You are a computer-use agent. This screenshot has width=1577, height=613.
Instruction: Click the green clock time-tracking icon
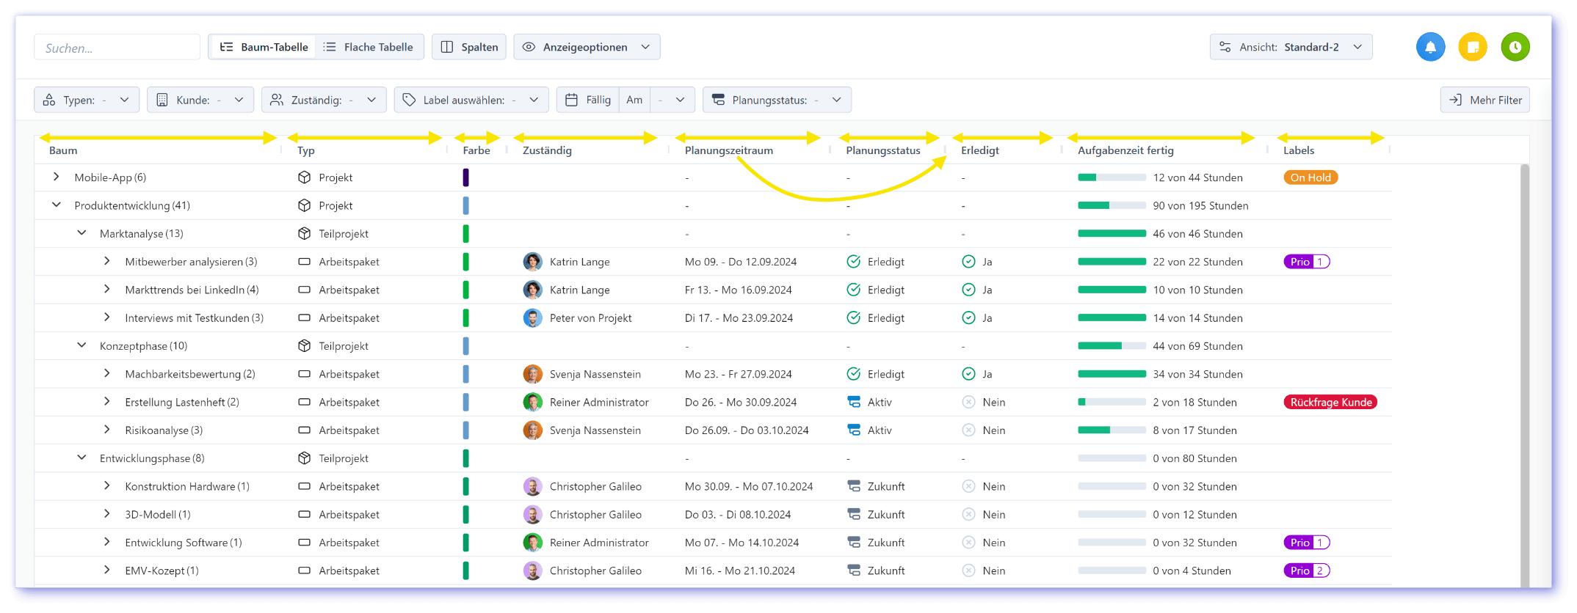point(1515,48)
